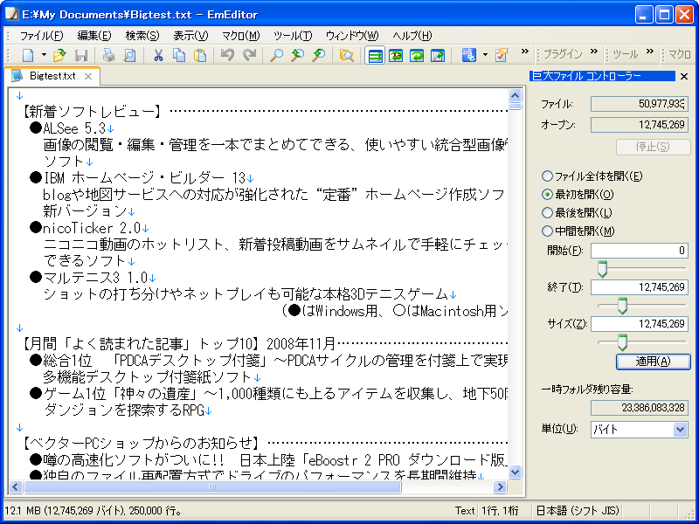The height and width of the screenshot is (524, 699).
Task: Open the 編集 menu
Action: [94, 36]
